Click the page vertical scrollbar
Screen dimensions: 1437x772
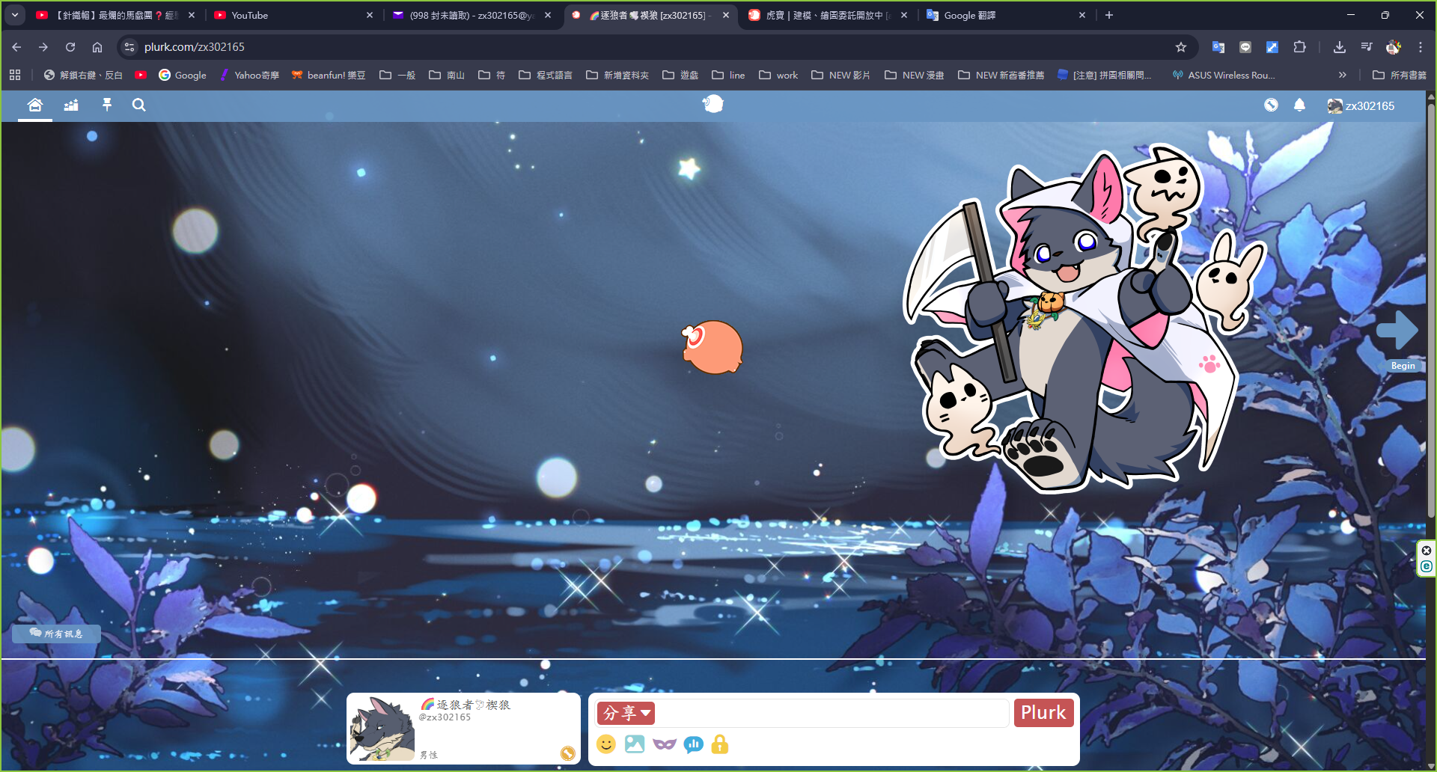point(1430,299)
